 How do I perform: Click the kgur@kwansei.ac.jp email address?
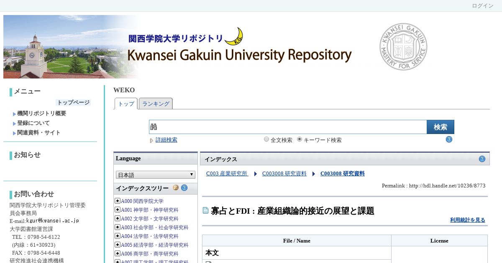tap(53, 220)
